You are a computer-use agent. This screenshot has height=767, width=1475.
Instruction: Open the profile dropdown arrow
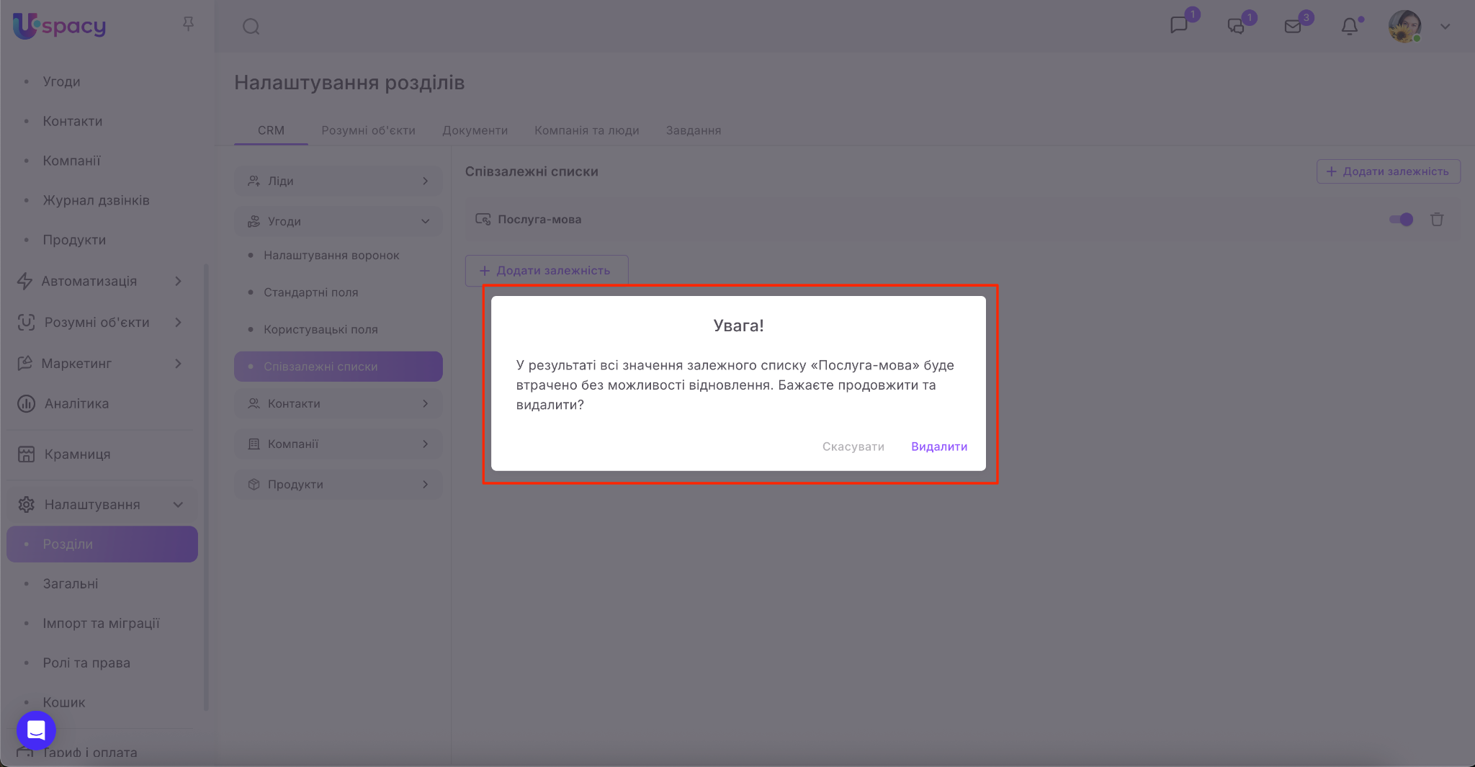pos(1445,27)
